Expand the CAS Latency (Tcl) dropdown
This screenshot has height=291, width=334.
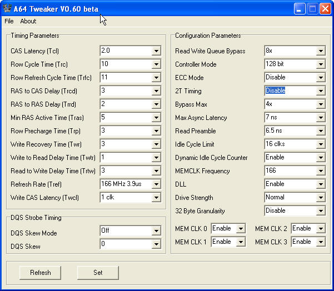[156, 51]
